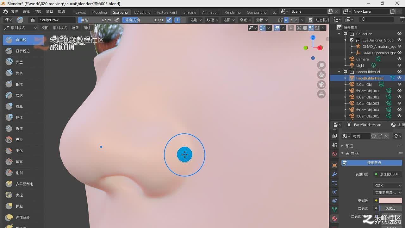Open the 雕刻模式 mode dropdown

(20, 28)
